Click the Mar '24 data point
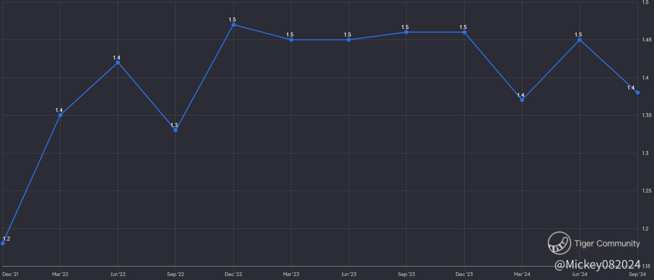This screenshot has width=654, height=280. (522, 100)
